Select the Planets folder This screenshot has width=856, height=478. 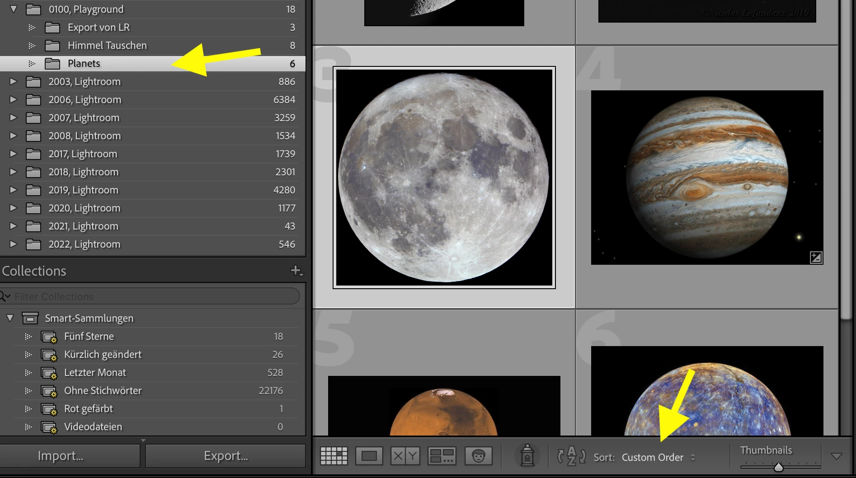point(153,63)
